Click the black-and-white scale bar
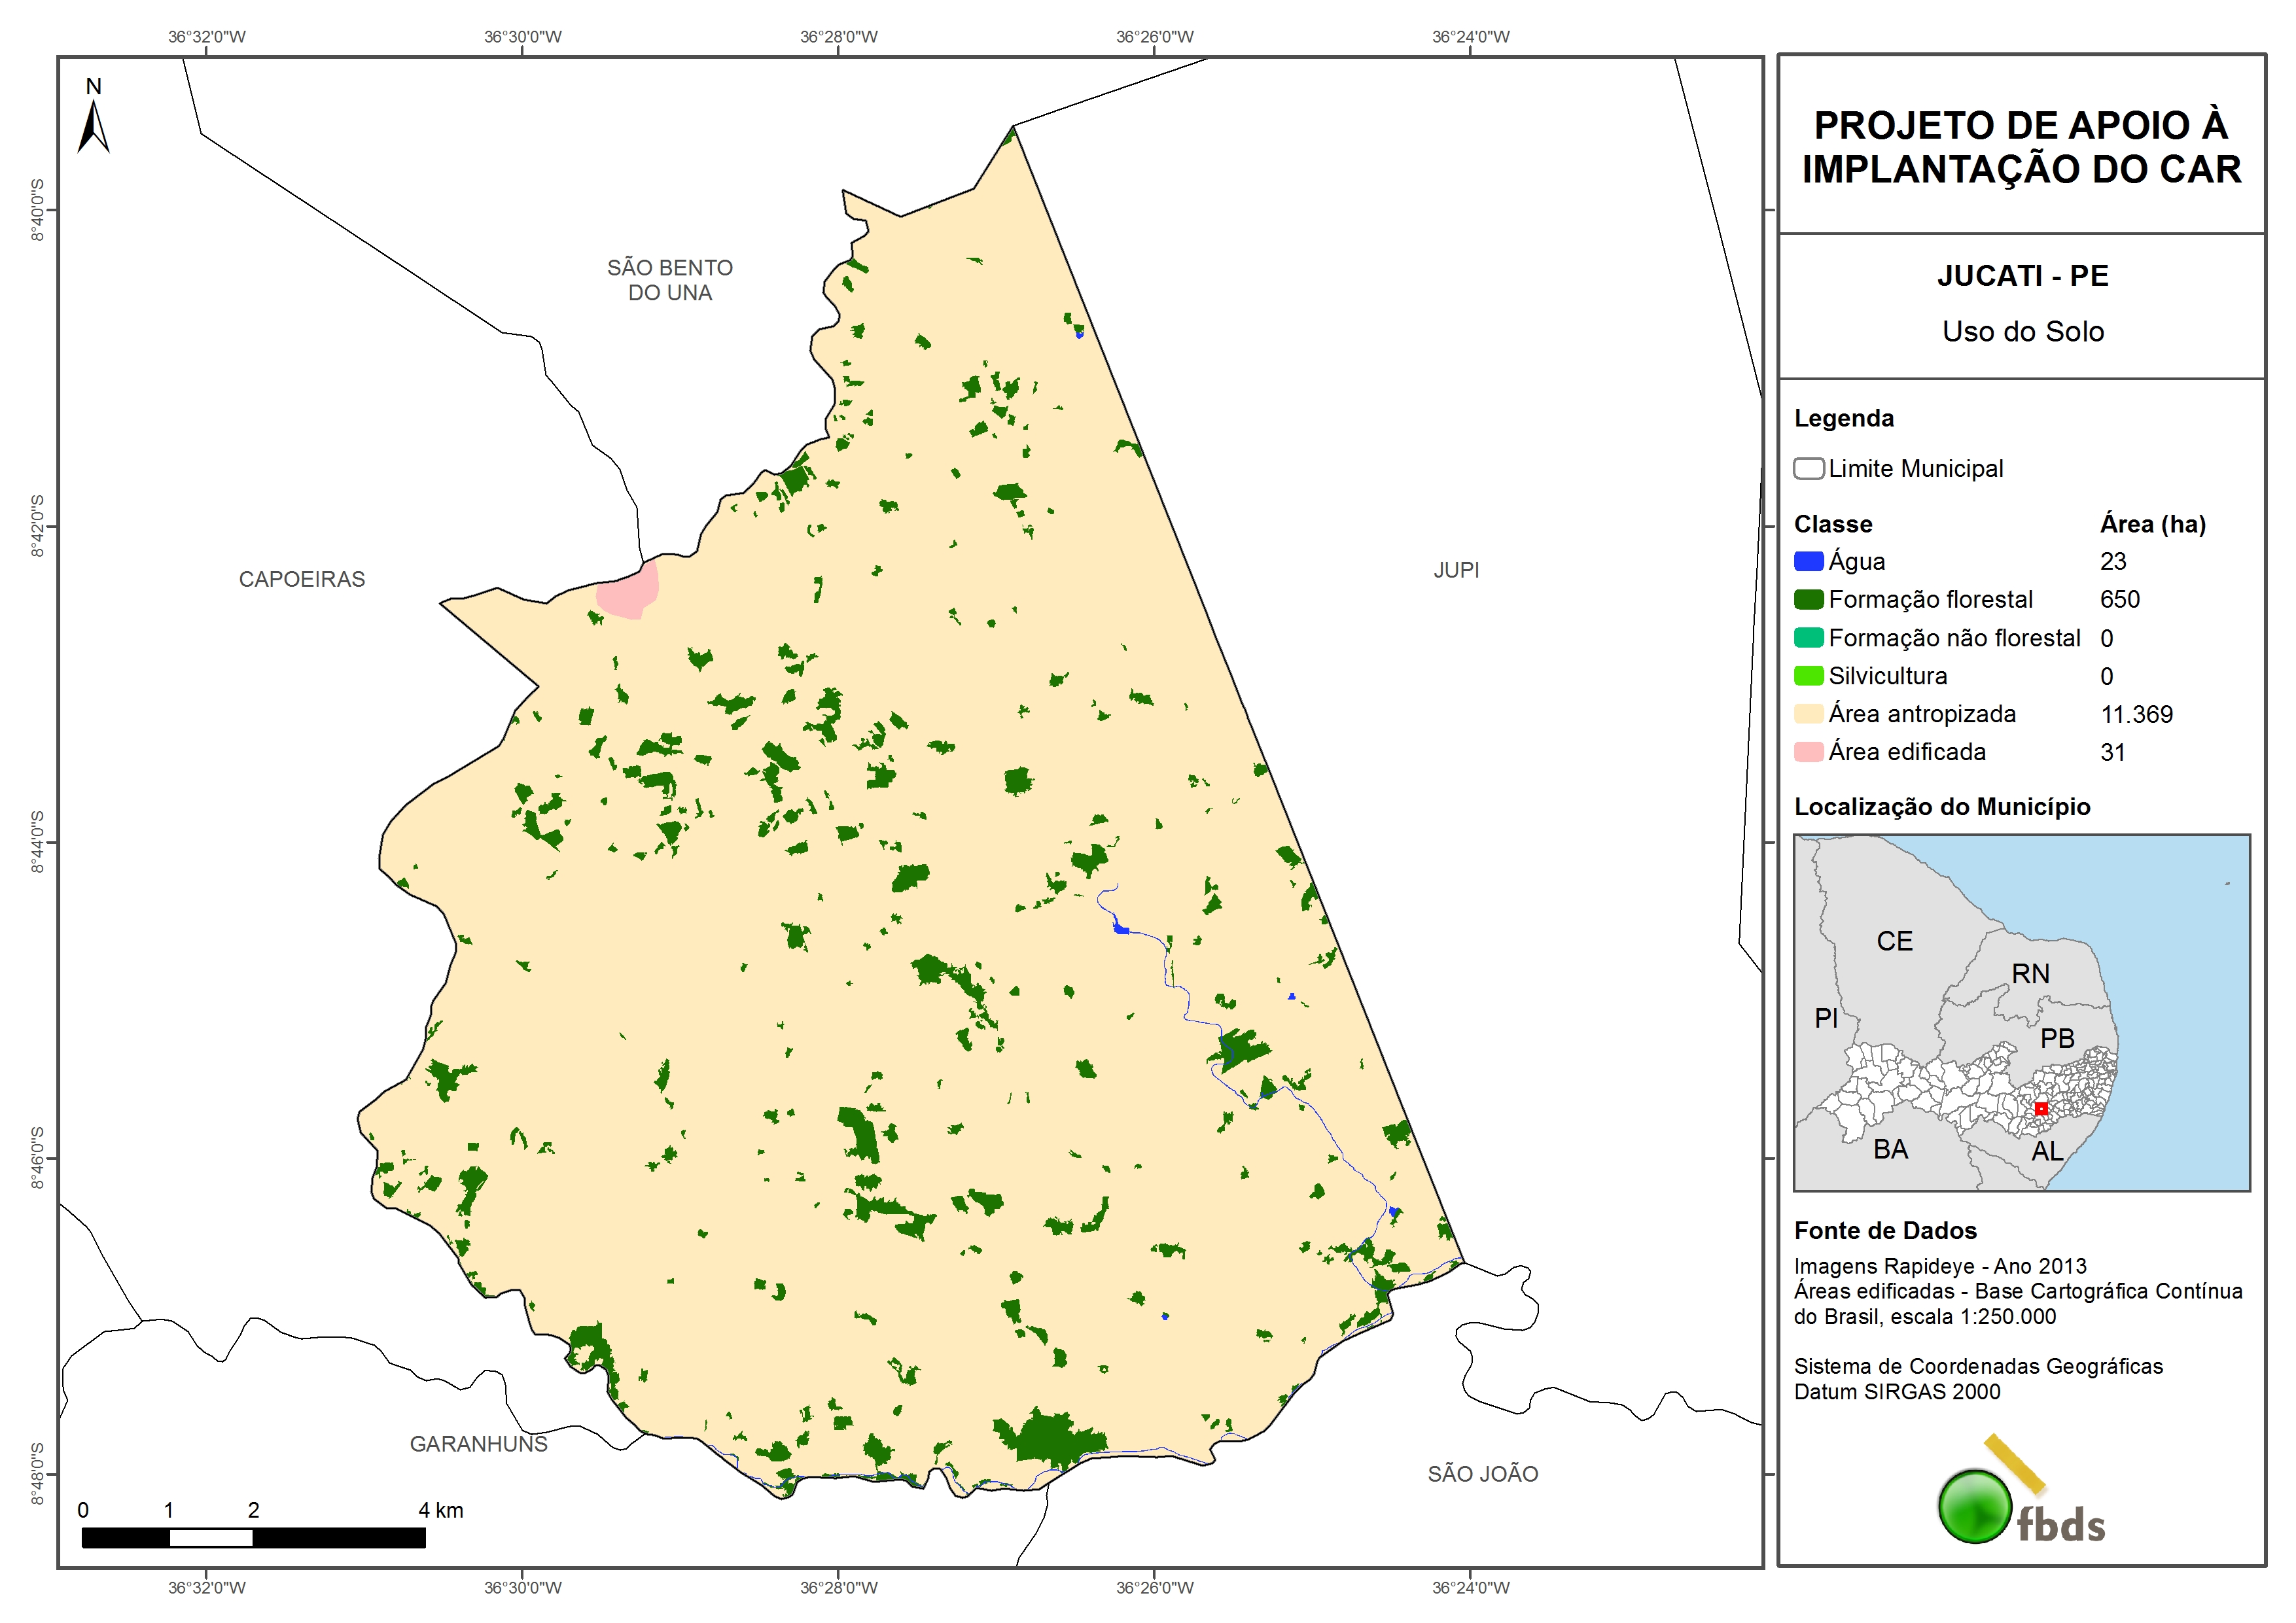Screen dimensions: 2296x1623 pyautogui.click(x=253, y=1537)
